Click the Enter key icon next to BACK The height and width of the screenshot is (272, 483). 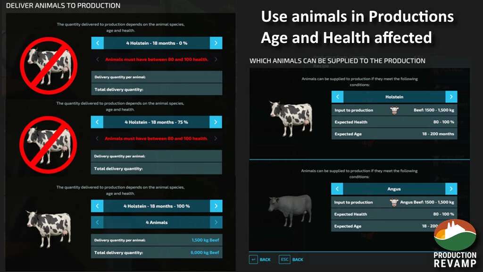[253, 259]
